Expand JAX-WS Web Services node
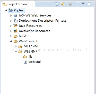 [11, 15]
